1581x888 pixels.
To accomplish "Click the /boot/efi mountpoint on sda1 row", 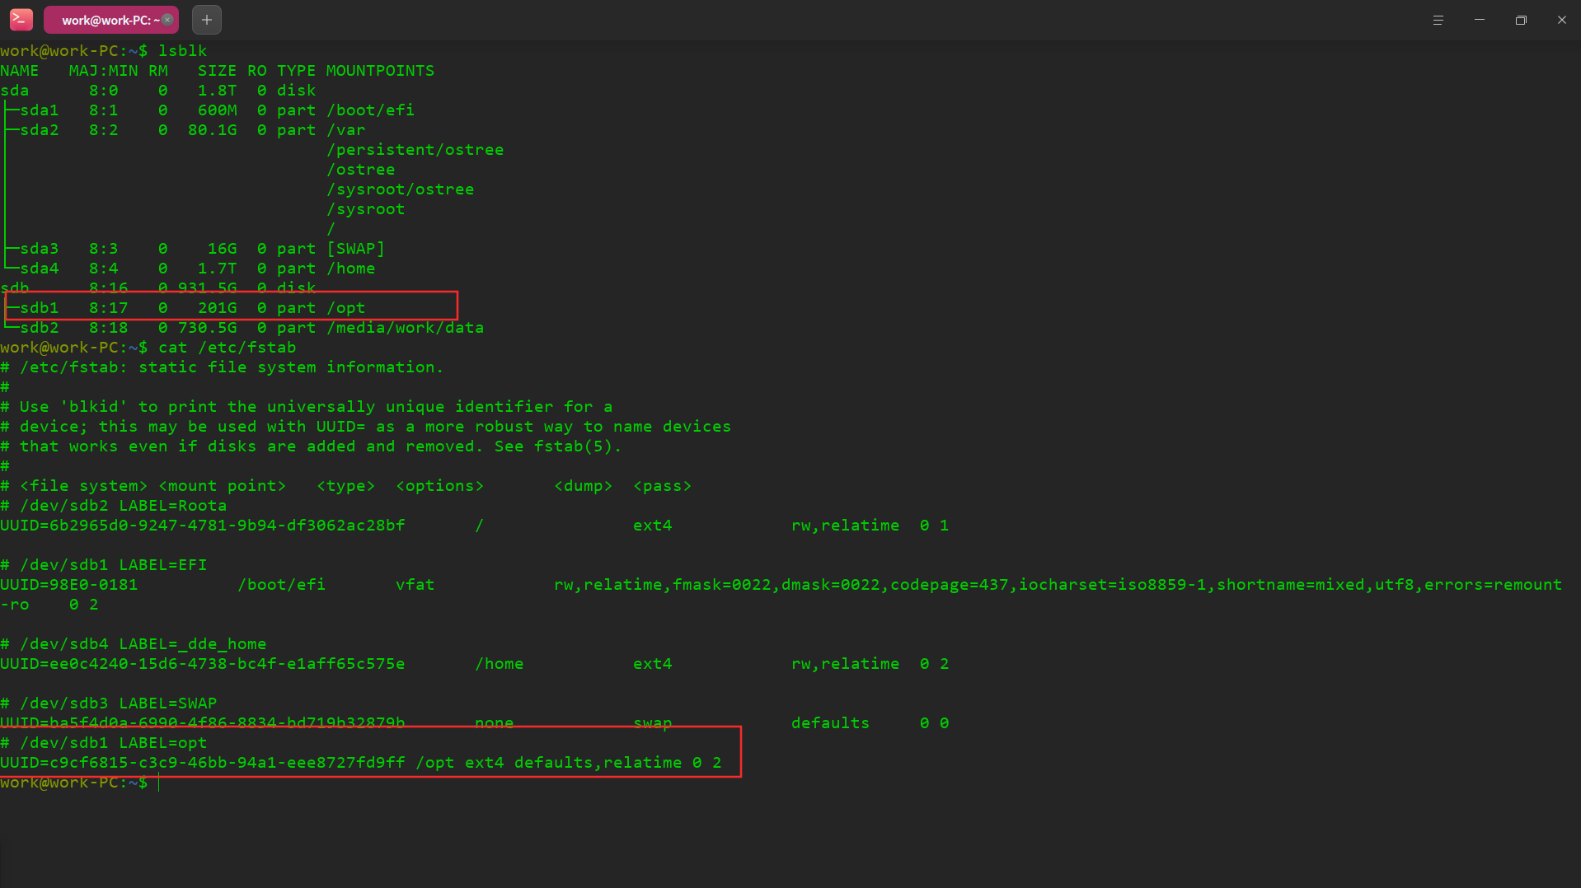I will pyautogui.click(x=370, y=110).
